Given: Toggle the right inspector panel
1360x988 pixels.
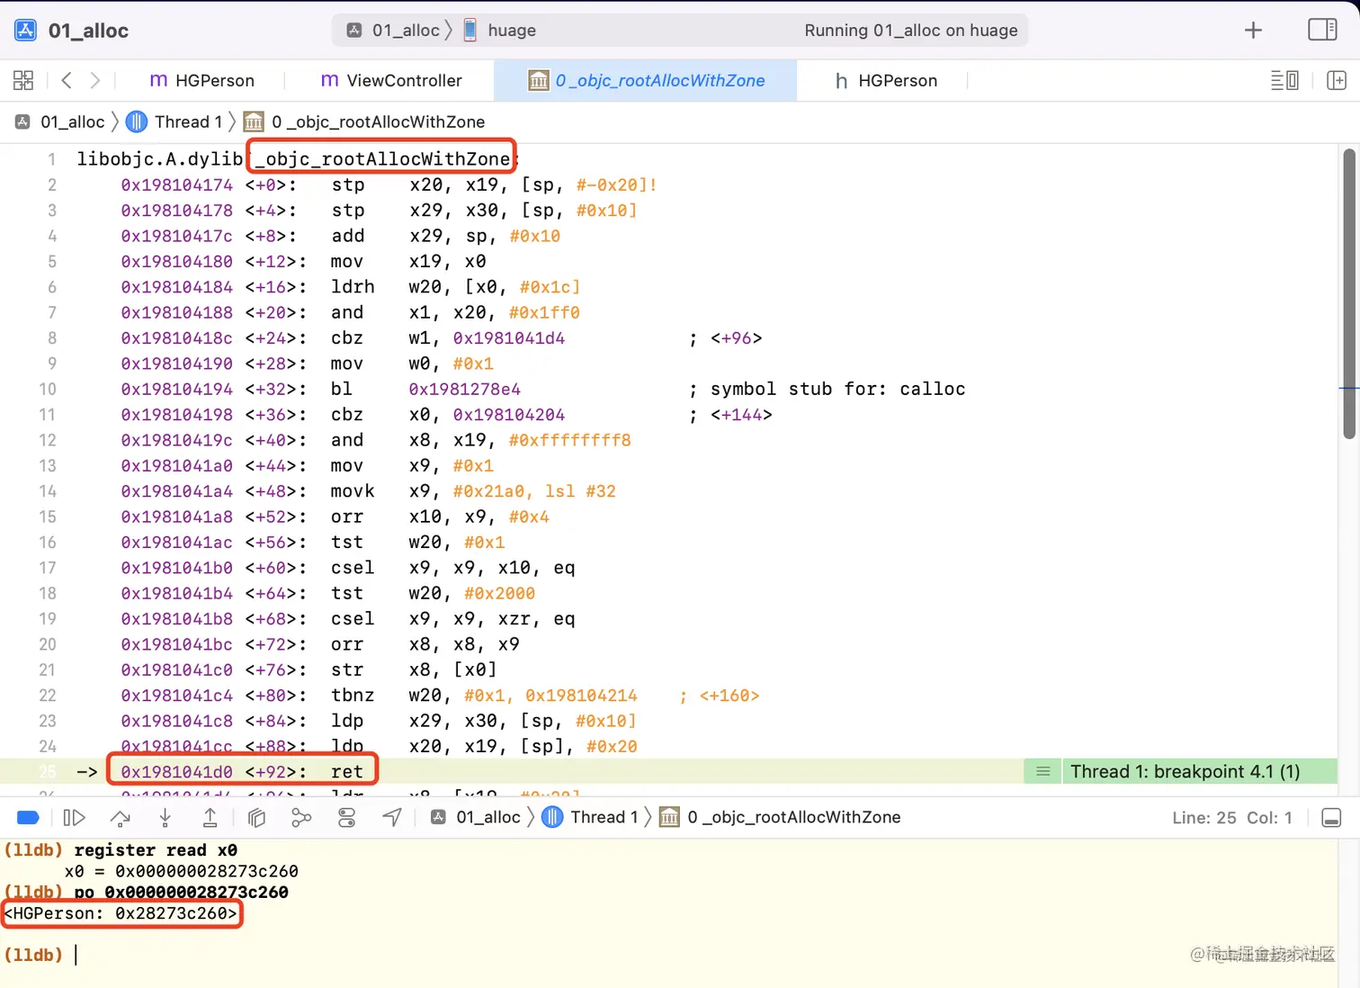Looking at the screenshot, I should [x=1322, y=30].
